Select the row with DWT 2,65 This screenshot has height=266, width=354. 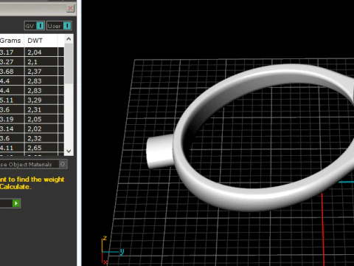pyautogui.click(x=32, y=148)
